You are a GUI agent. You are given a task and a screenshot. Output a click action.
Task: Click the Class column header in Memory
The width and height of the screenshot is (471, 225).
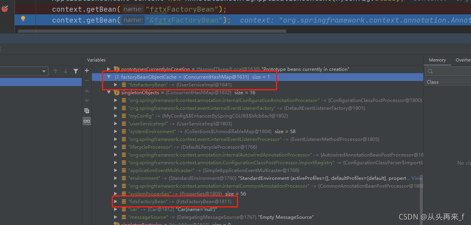(433, 82)
